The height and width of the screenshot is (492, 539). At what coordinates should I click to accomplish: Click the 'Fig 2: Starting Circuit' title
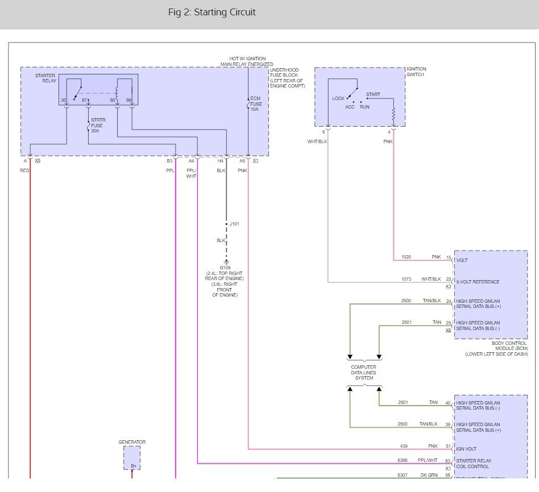[x=212, y=12]
